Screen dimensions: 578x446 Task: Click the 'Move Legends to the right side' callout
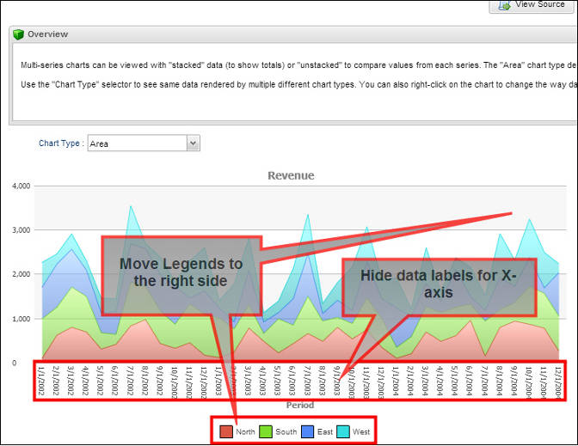click(181, 272)
